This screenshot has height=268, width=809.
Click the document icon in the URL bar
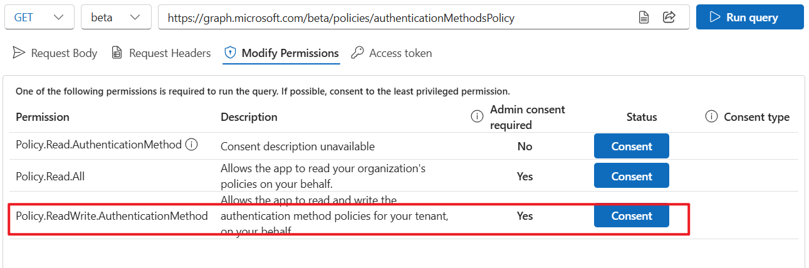pyautogui.click(x=644, y=18)
